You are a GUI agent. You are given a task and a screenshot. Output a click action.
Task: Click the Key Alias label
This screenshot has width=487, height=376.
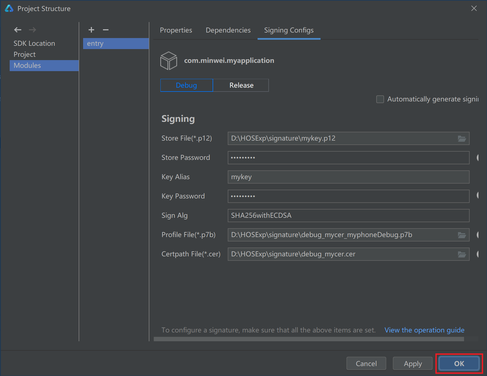click(176, 177)
